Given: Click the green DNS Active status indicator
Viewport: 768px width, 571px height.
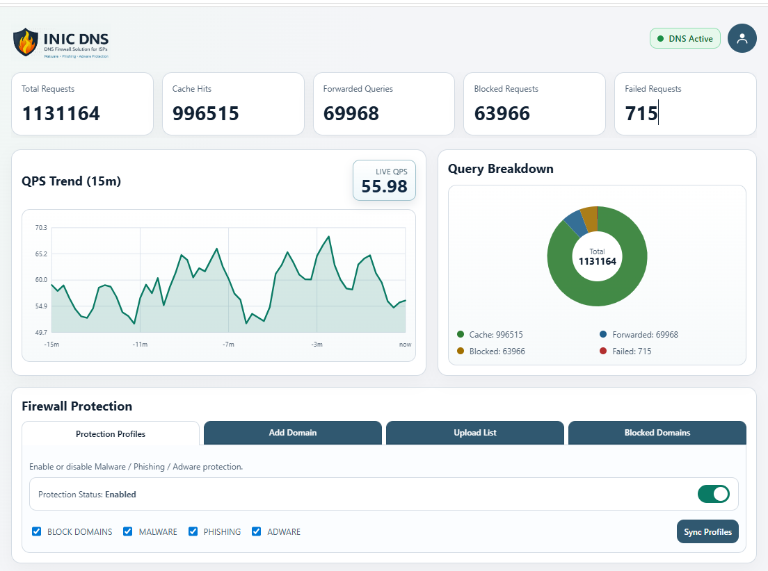Looking at the screenshot, I should pyautogui.click(x=685, y=38).
